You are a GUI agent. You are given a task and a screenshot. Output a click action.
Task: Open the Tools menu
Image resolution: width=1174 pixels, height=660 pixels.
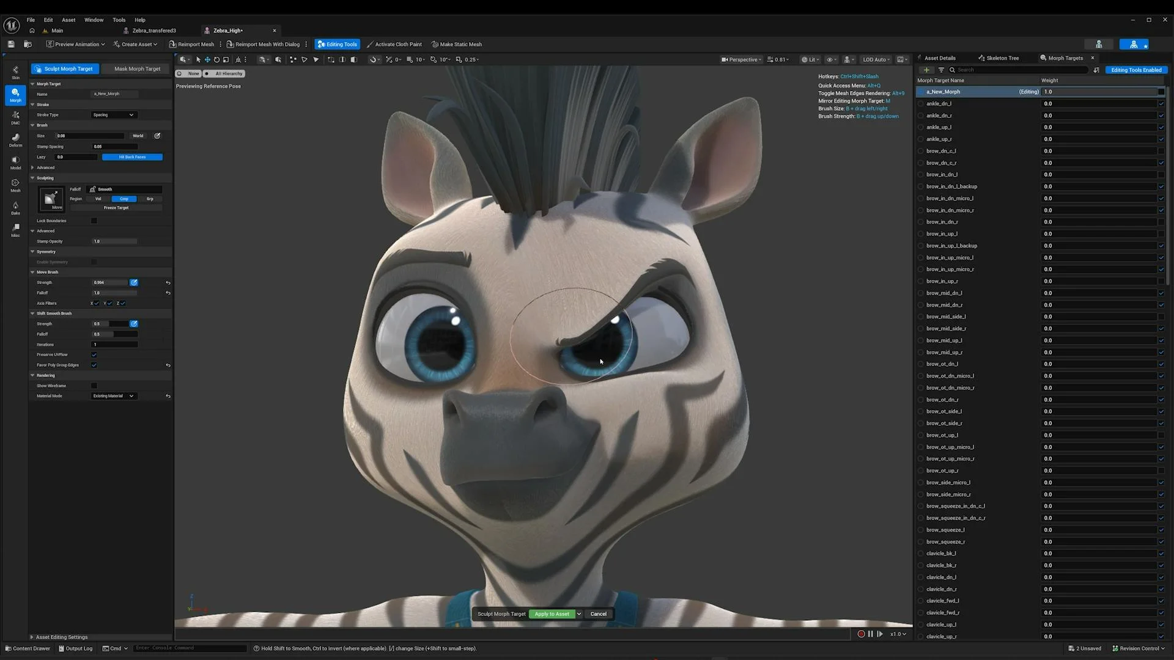(119, 20)
